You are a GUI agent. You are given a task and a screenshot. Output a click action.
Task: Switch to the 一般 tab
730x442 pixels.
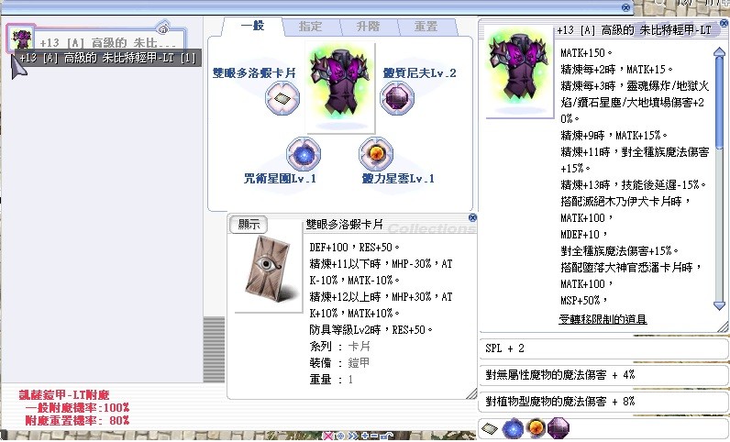[253, 26]
